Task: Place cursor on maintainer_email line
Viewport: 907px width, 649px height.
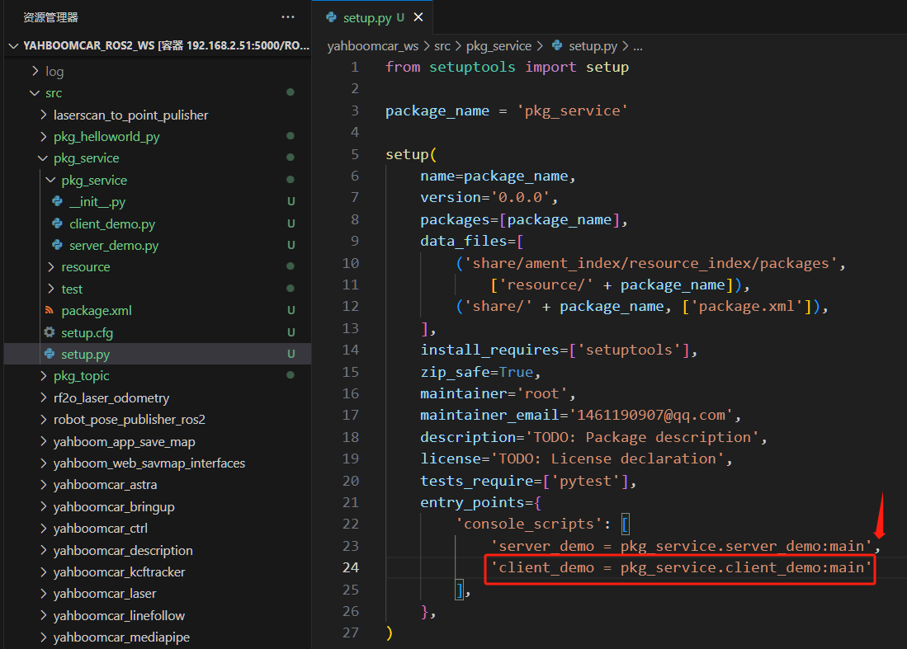Action: tap(581, 415)
